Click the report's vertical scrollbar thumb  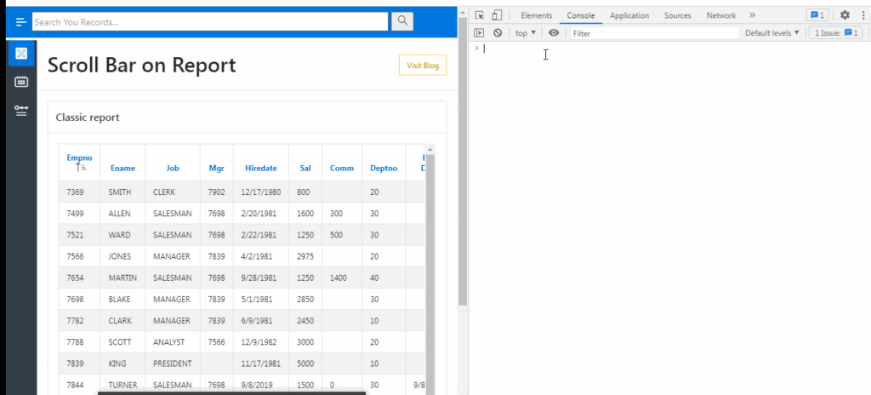click(430, 272)
